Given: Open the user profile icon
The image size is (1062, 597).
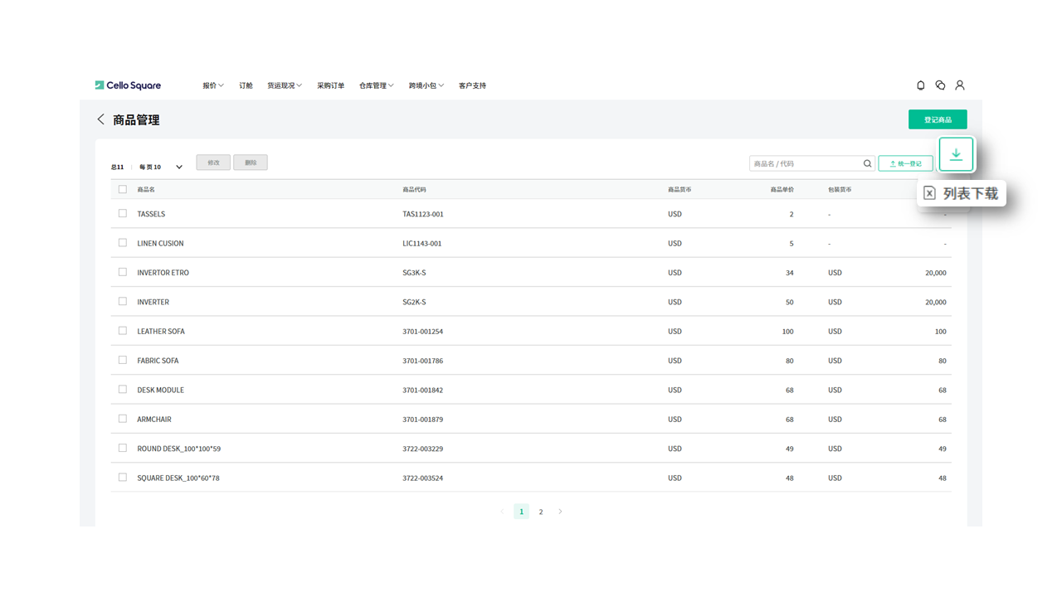Looking at the screenshot, I should [x=960, y=85].
